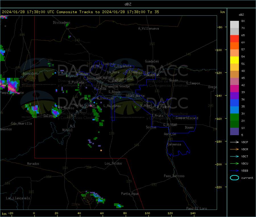Click the Divisadero map label

61,23
